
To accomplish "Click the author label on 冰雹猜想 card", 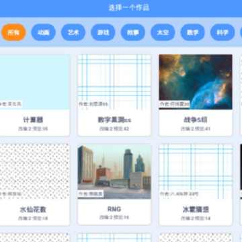I will tap(179, 194).
